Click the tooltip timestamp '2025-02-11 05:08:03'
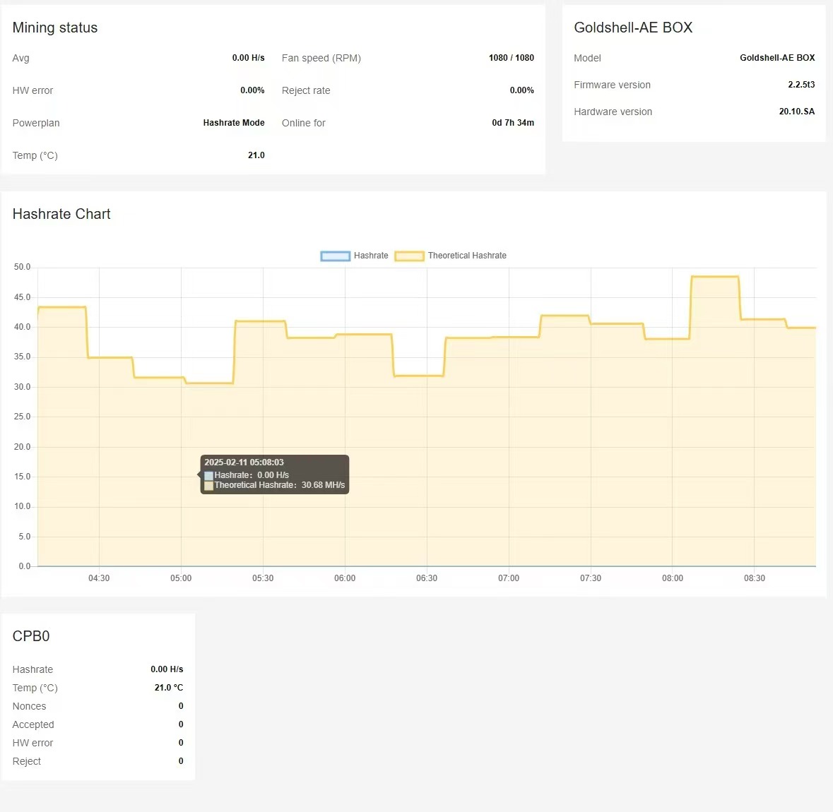 coord(244,462)
